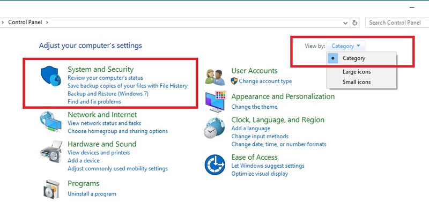Image resolution: width=429 pixels, height=209 pixels.
Task: Click Review your computer's status
Action: coord(105,78)
